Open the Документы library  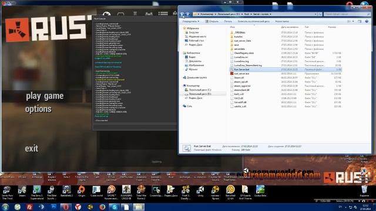pyautogui.click(x=196, y=61)
